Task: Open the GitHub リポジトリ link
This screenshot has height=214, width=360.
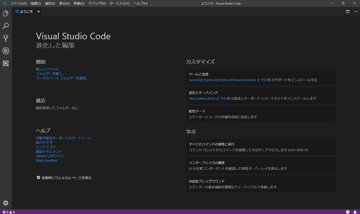Action: click(x=50, y=156)
